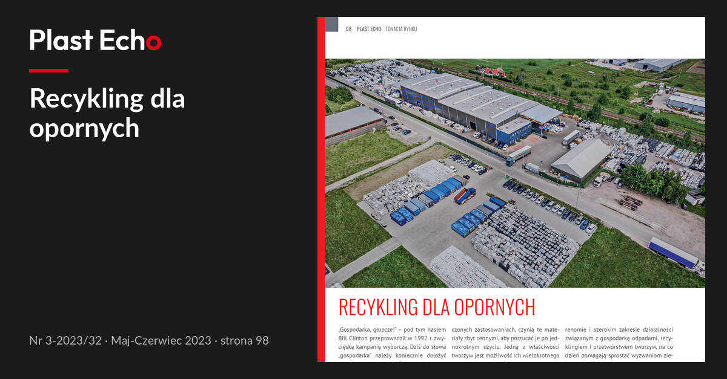Click the Plast Echo logo
This screenshot has width=727, height=379.
point(95,40)
